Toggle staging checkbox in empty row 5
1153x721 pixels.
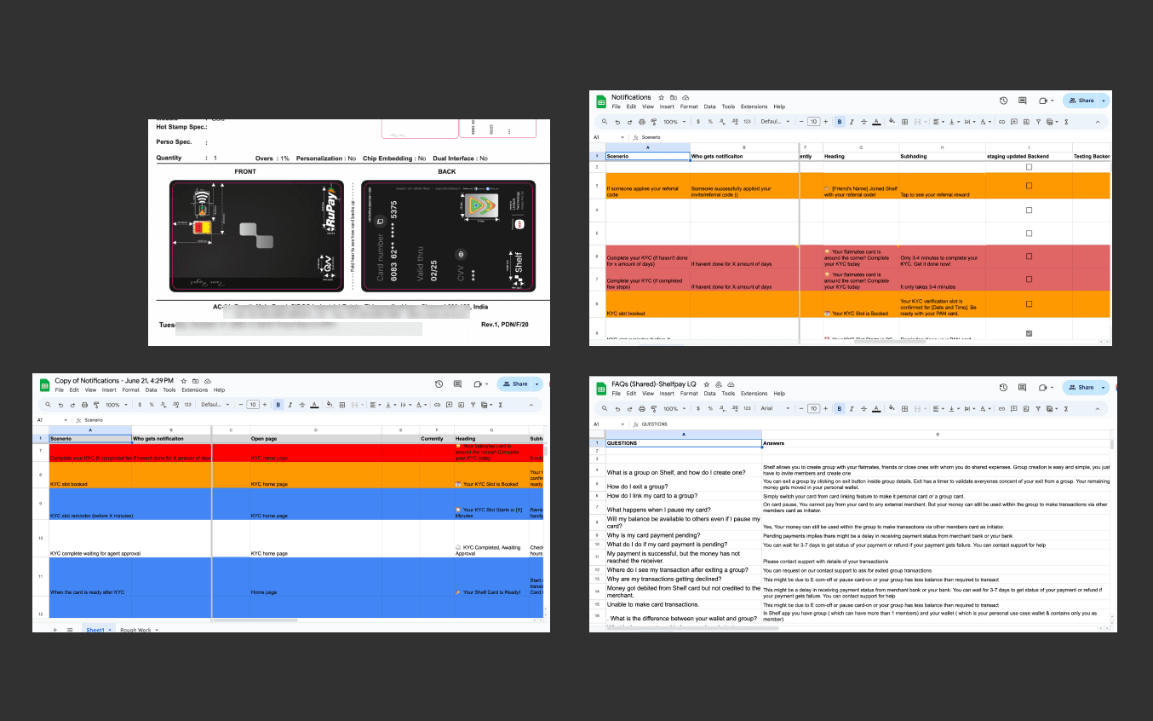coord(1029,233)
